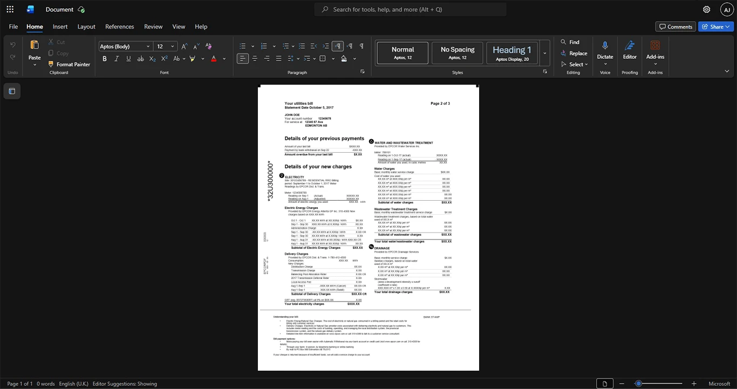Open styles pane dialog launcher
Viewport: 737px width, 389px height.
click(x=545, y=72)
